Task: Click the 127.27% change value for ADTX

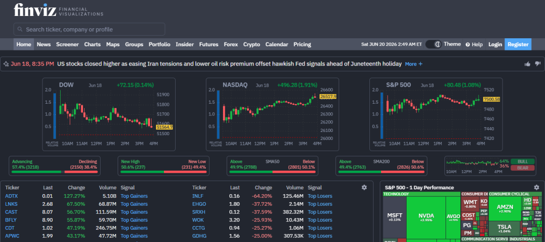Action: 75,196
